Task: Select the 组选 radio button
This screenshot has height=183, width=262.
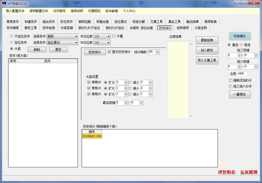Action: (241, 45)
